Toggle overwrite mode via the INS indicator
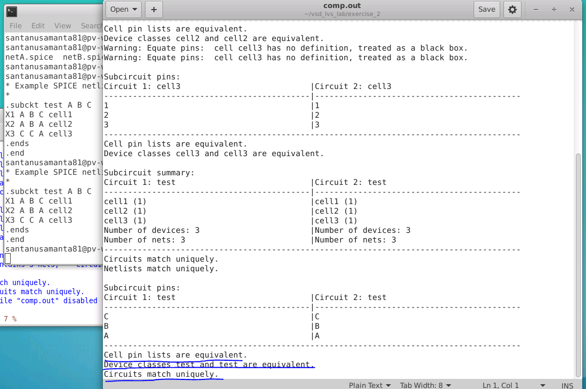 coord(567,385)
